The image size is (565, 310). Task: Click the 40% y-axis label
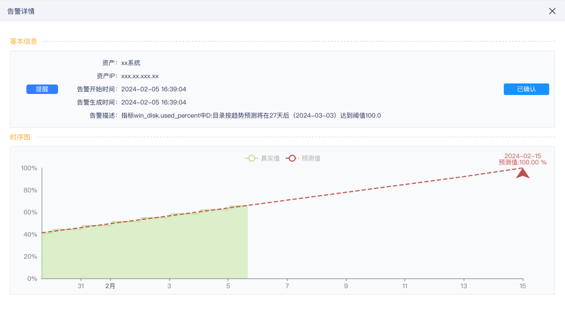(x=30, y=234)
